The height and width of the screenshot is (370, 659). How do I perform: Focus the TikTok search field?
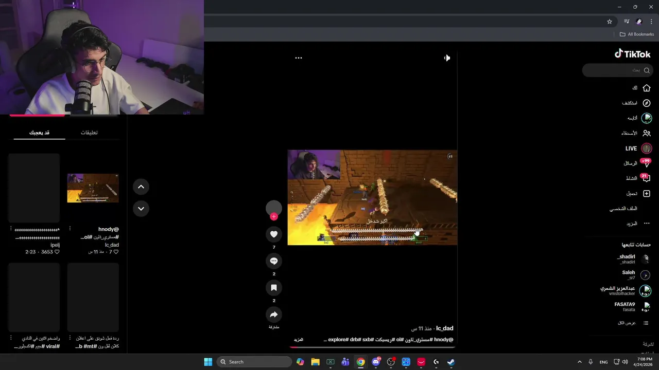click(617, 70)
